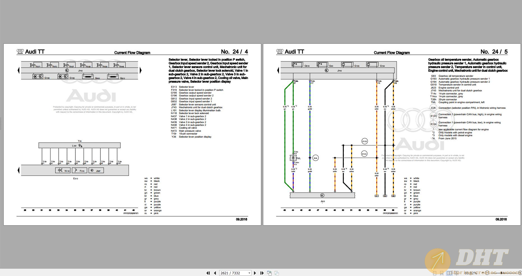Click the F319 switch symbol in E313
Viewport: 522px width, 276px height.
coord(79,170)
